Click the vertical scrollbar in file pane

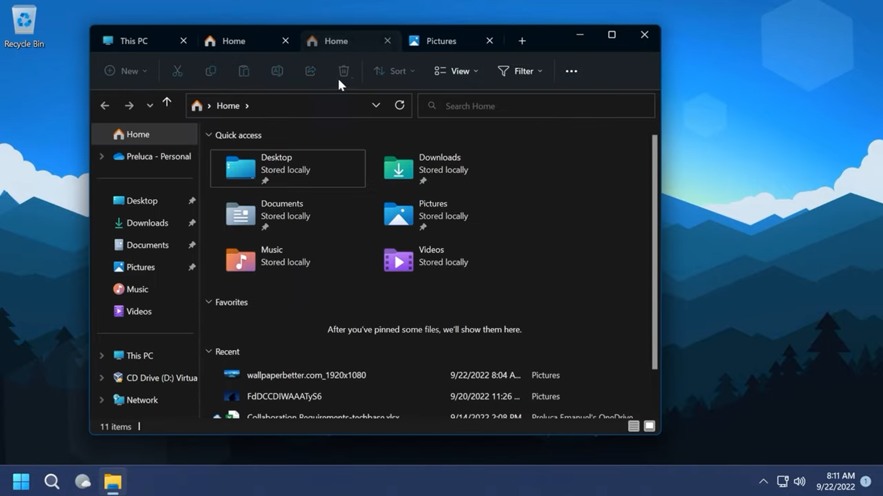pos(654,252)
